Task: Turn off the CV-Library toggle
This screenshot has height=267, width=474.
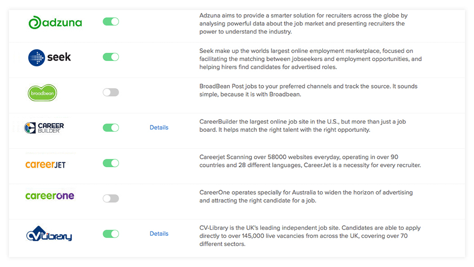Action: tap(111, 234)
